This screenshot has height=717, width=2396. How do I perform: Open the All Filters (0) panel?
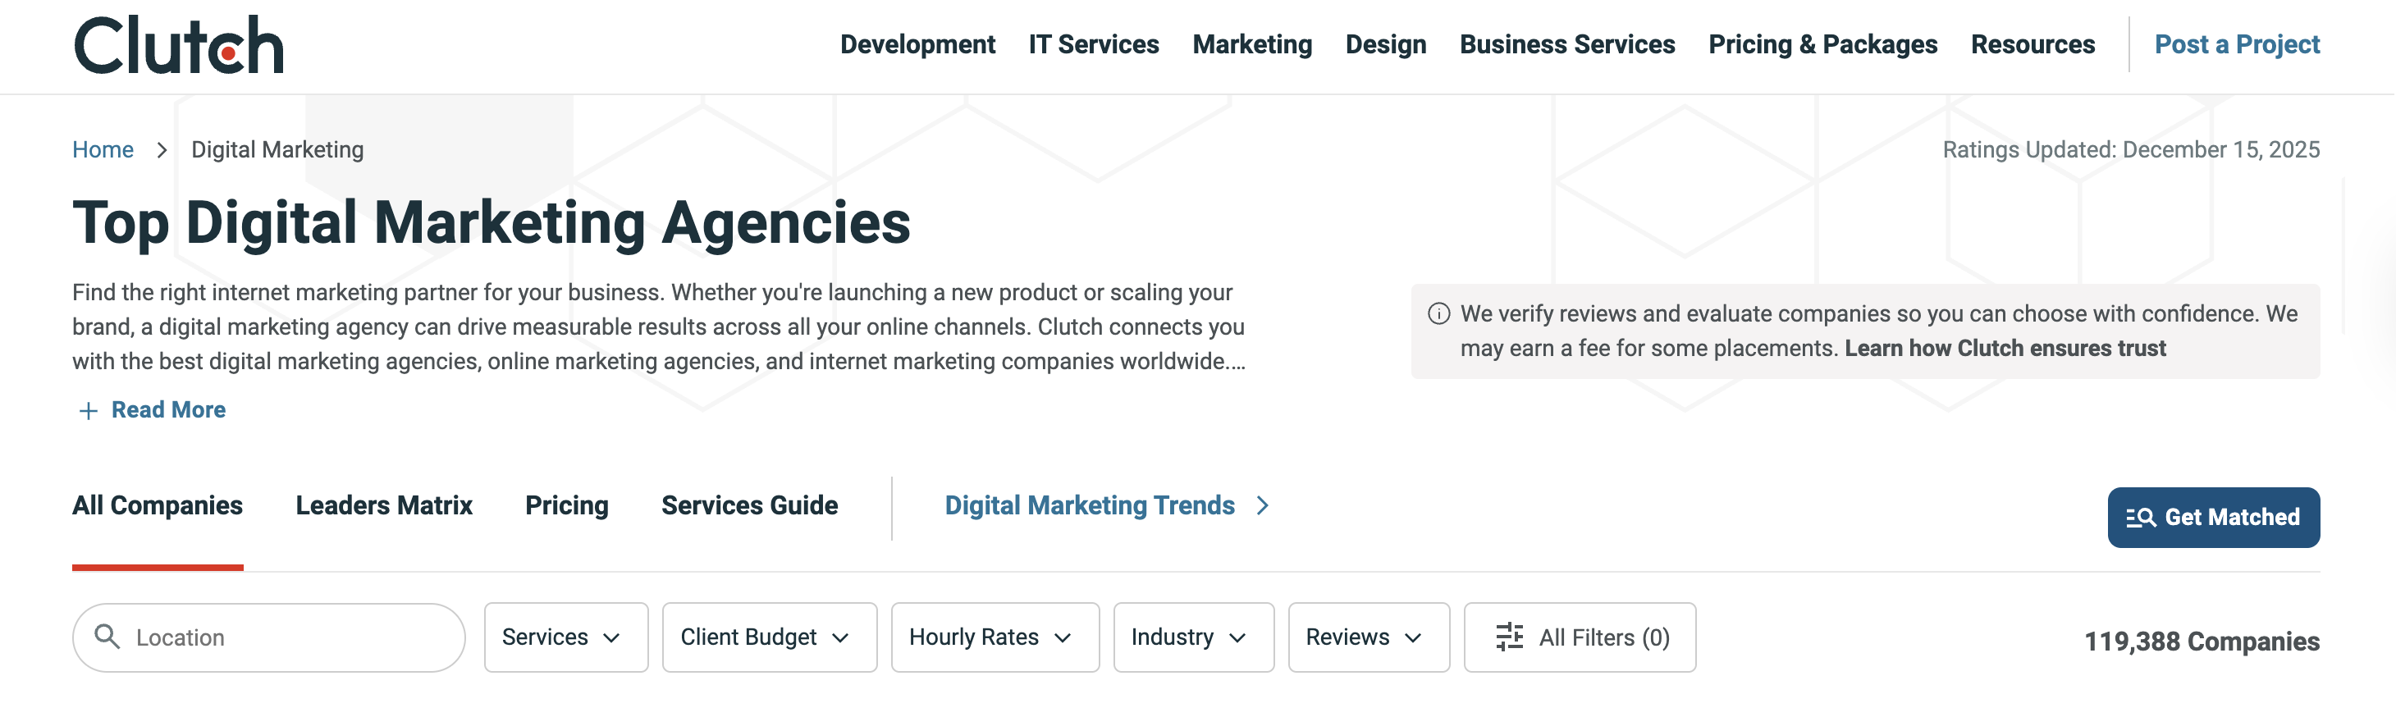coord(1580,637)
